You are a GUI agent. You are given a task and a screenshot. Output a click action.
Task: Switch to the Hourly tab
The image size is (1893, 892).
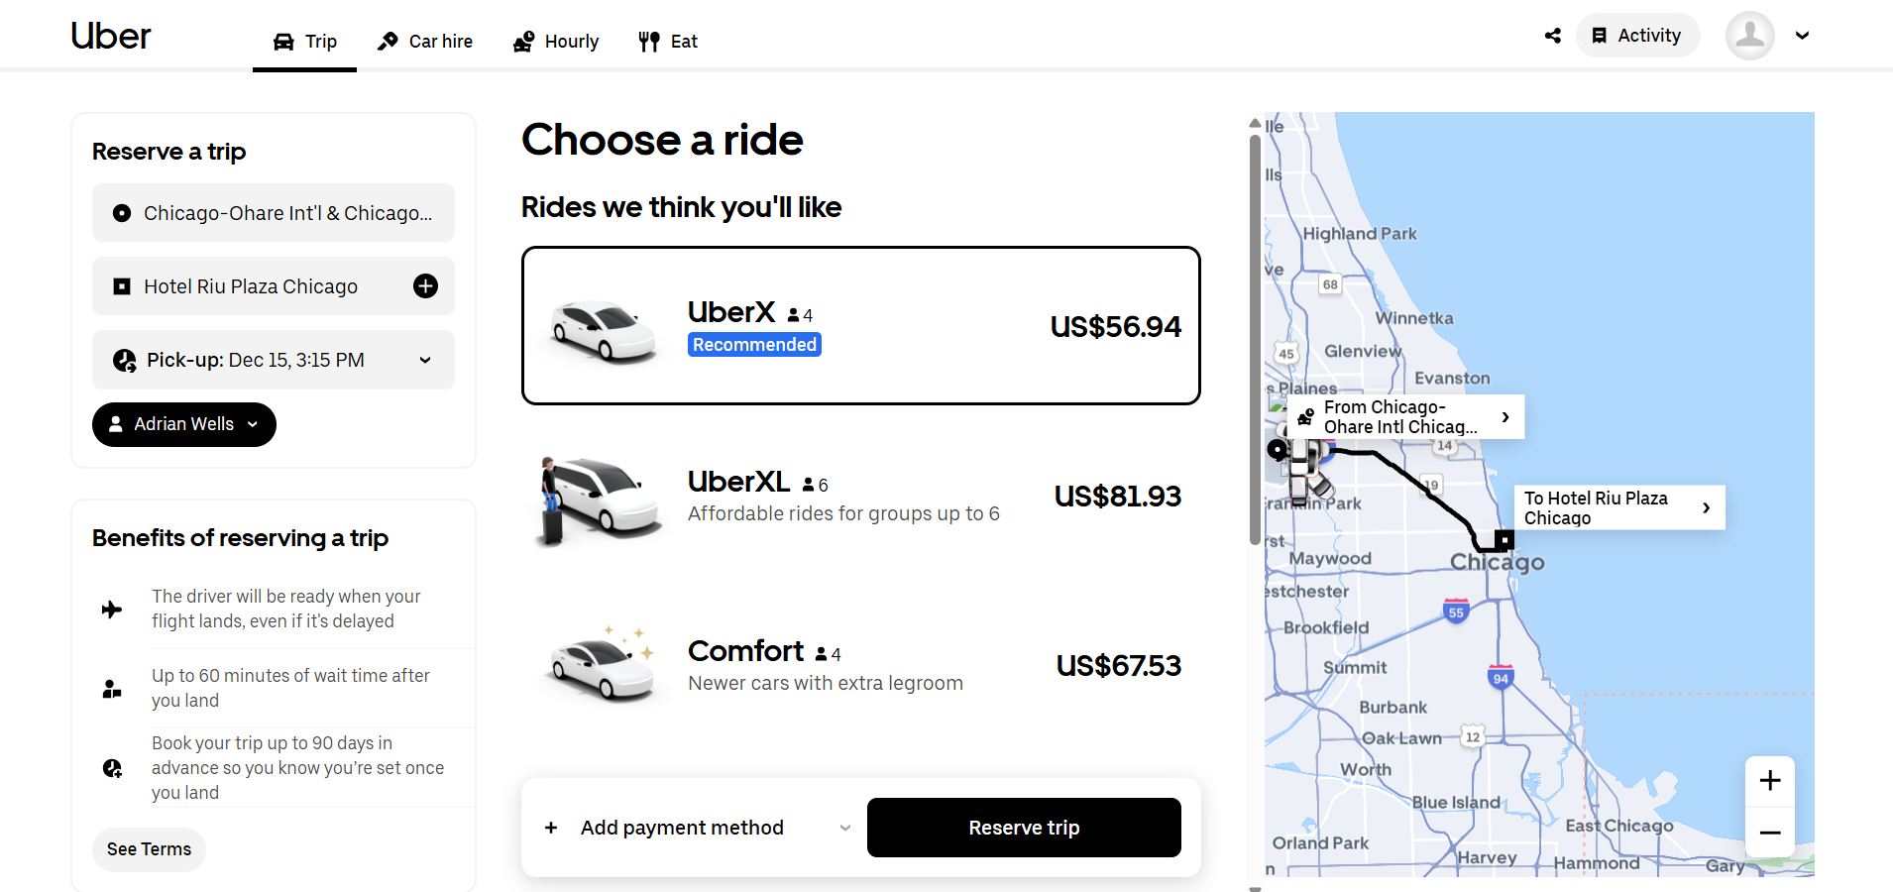(x=556, y=42)
